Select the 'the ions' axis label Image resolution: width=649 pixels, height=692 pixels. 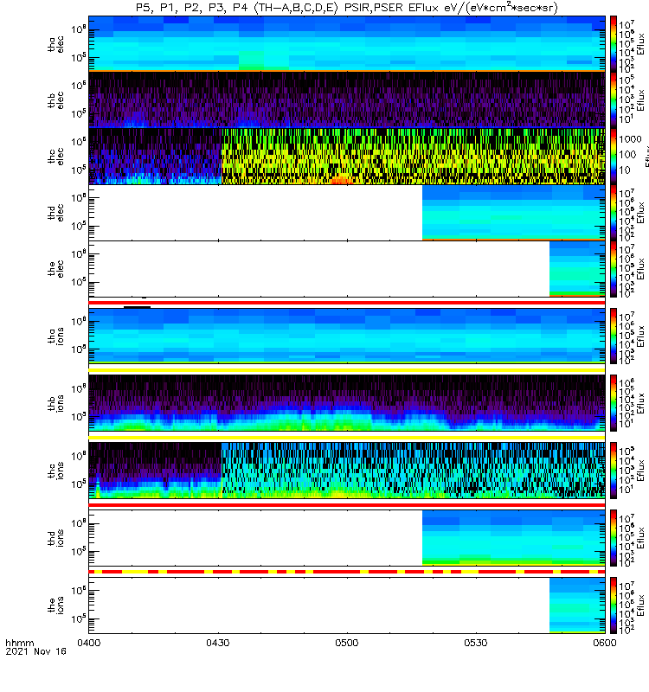[55, 605]
